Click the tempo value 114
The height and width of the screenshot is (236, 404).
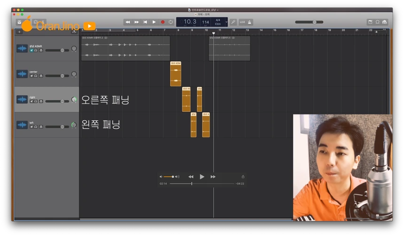[205, 22]
